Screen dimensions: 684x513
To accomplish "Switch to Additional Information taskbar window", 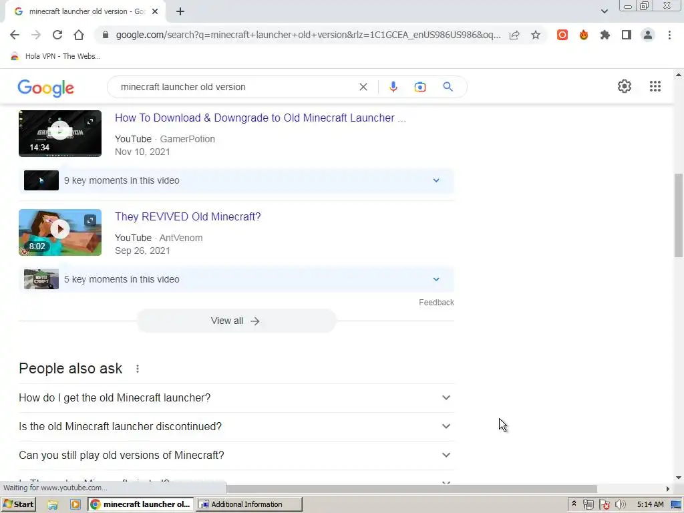I will click(248, 504).
